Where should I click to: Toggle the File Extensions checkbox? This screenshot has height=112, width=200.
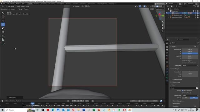182,91
